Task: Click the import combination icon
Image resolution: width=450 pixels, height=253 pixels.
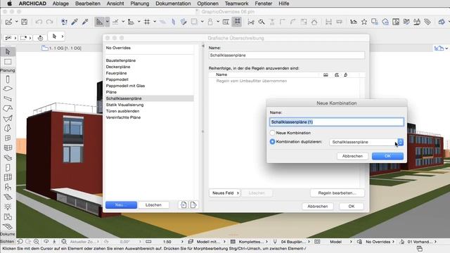Action: pyautogui.click(x=183, y=205)
